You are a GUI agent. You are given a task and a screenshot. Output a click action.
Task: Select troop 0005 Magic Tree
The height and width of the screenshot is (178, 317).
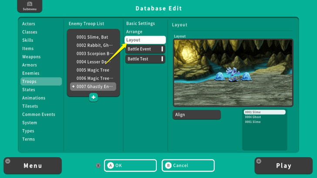[x=92, y=70]
